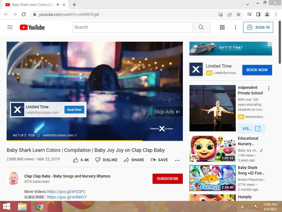Go forward in browser
282x212 pixels.
pyautogui.click(x=15, y=14)
